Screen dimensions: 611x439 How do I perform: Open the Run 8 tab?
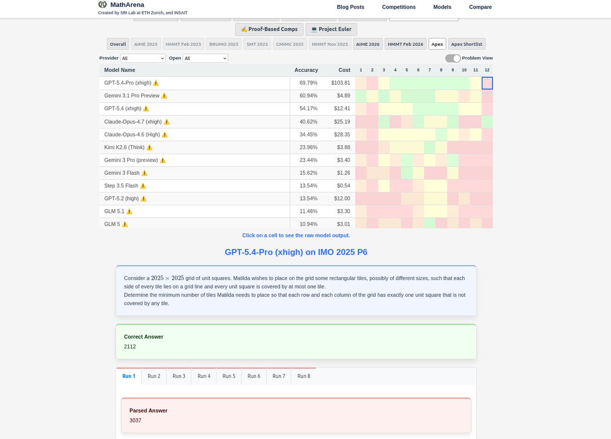point(303,376)
